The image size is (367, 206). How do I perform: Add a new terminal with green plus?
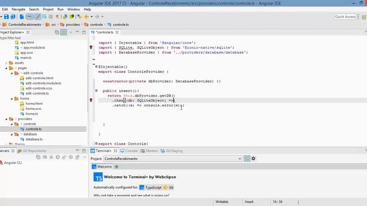[x=116, y=167]
